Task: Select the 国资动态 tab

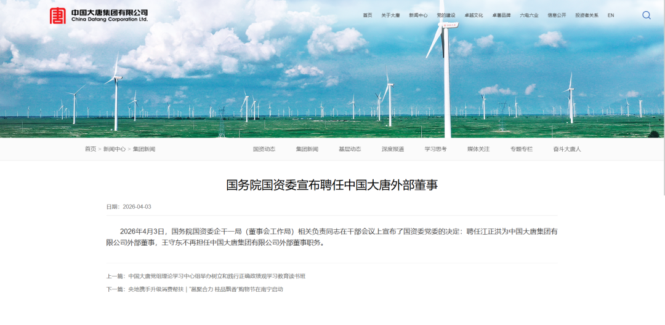Action: (x=264, y=149)
